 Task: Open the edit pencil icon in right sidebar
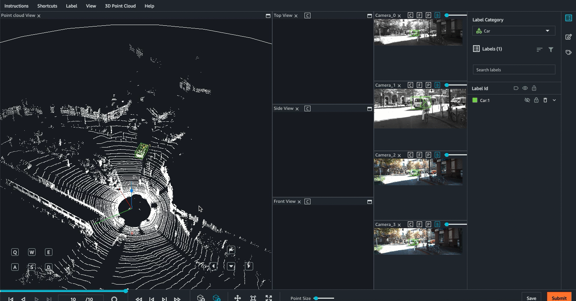(x=569, y=37)
